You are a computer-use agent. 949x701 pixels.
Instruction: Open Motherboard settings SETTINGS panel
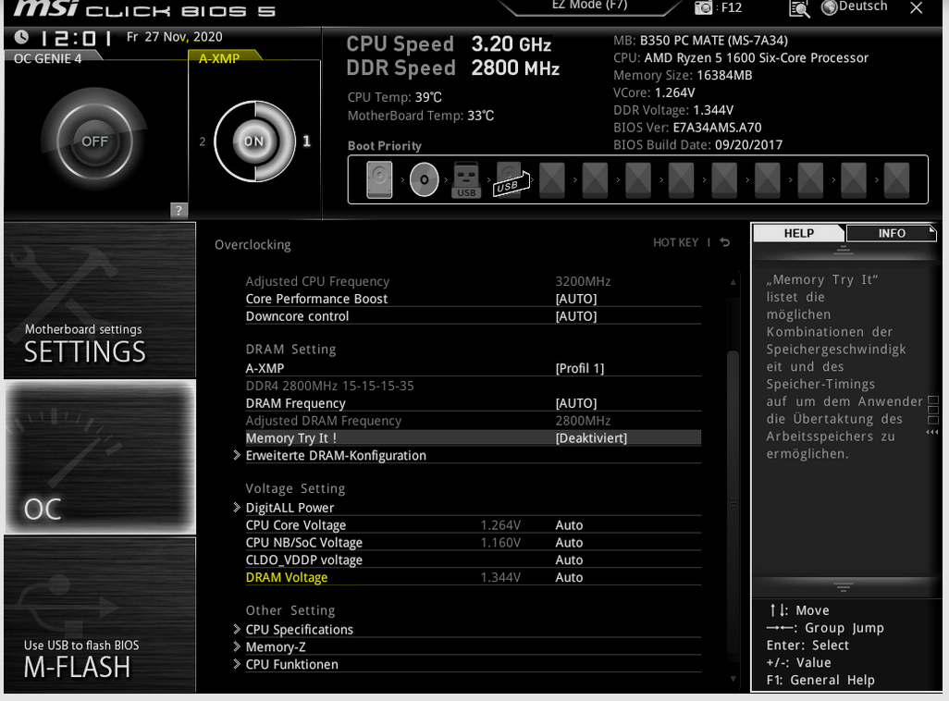click(100, 301)
